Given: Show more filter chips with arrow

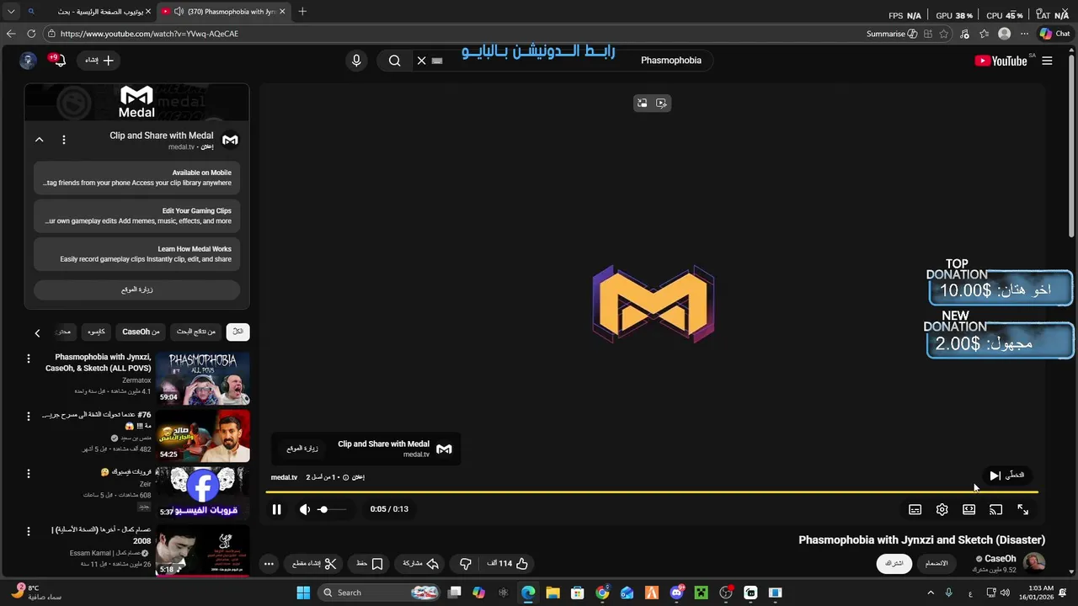Looking at the screenshot, I should pos(37,333).
